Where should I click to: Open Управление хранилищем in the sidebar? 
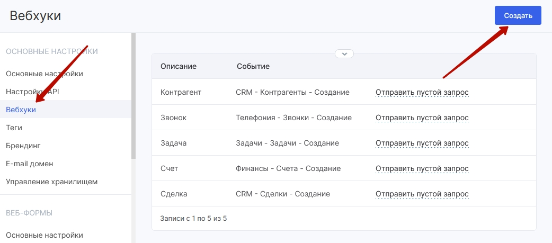click(52, 182)
